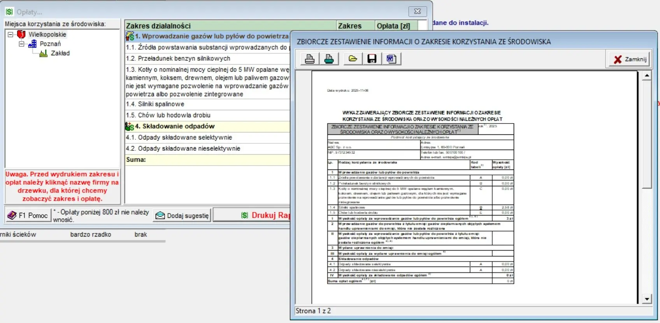
Task: Select the Zakład item in the tree
Action: [60, 53]
